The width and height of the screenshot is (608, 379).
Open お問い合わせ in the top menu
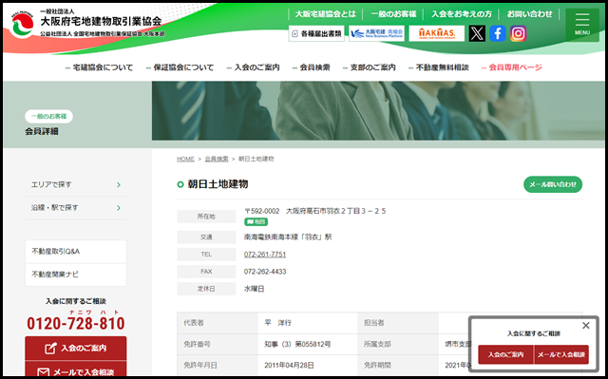point(530,14)
